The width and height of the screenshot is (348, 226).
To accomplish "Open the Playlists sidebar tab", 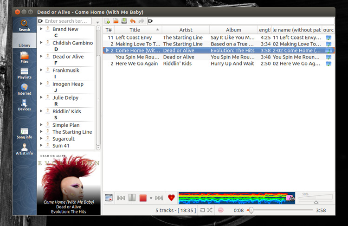I will pyautogui.click(x=24, y=73).
